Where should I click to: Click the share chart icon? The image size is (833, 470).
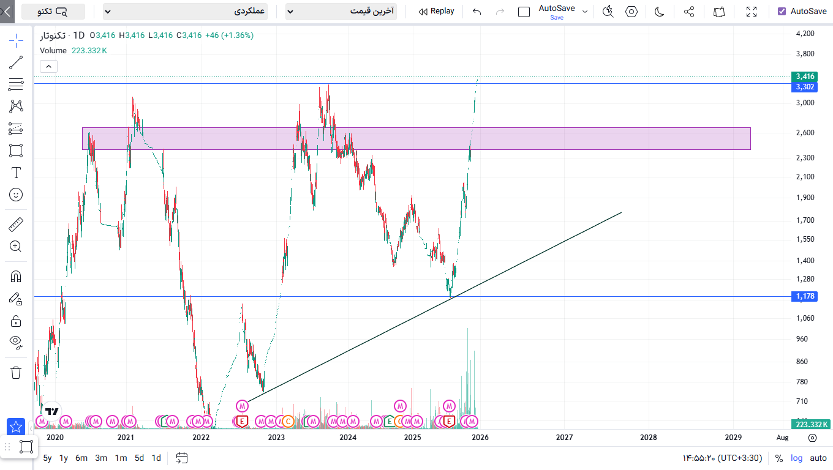click(688, 12)
